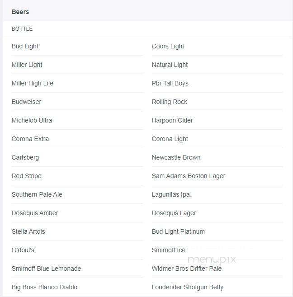
Task: Select Michelob Ultra beer
Action: click(32, 120)
